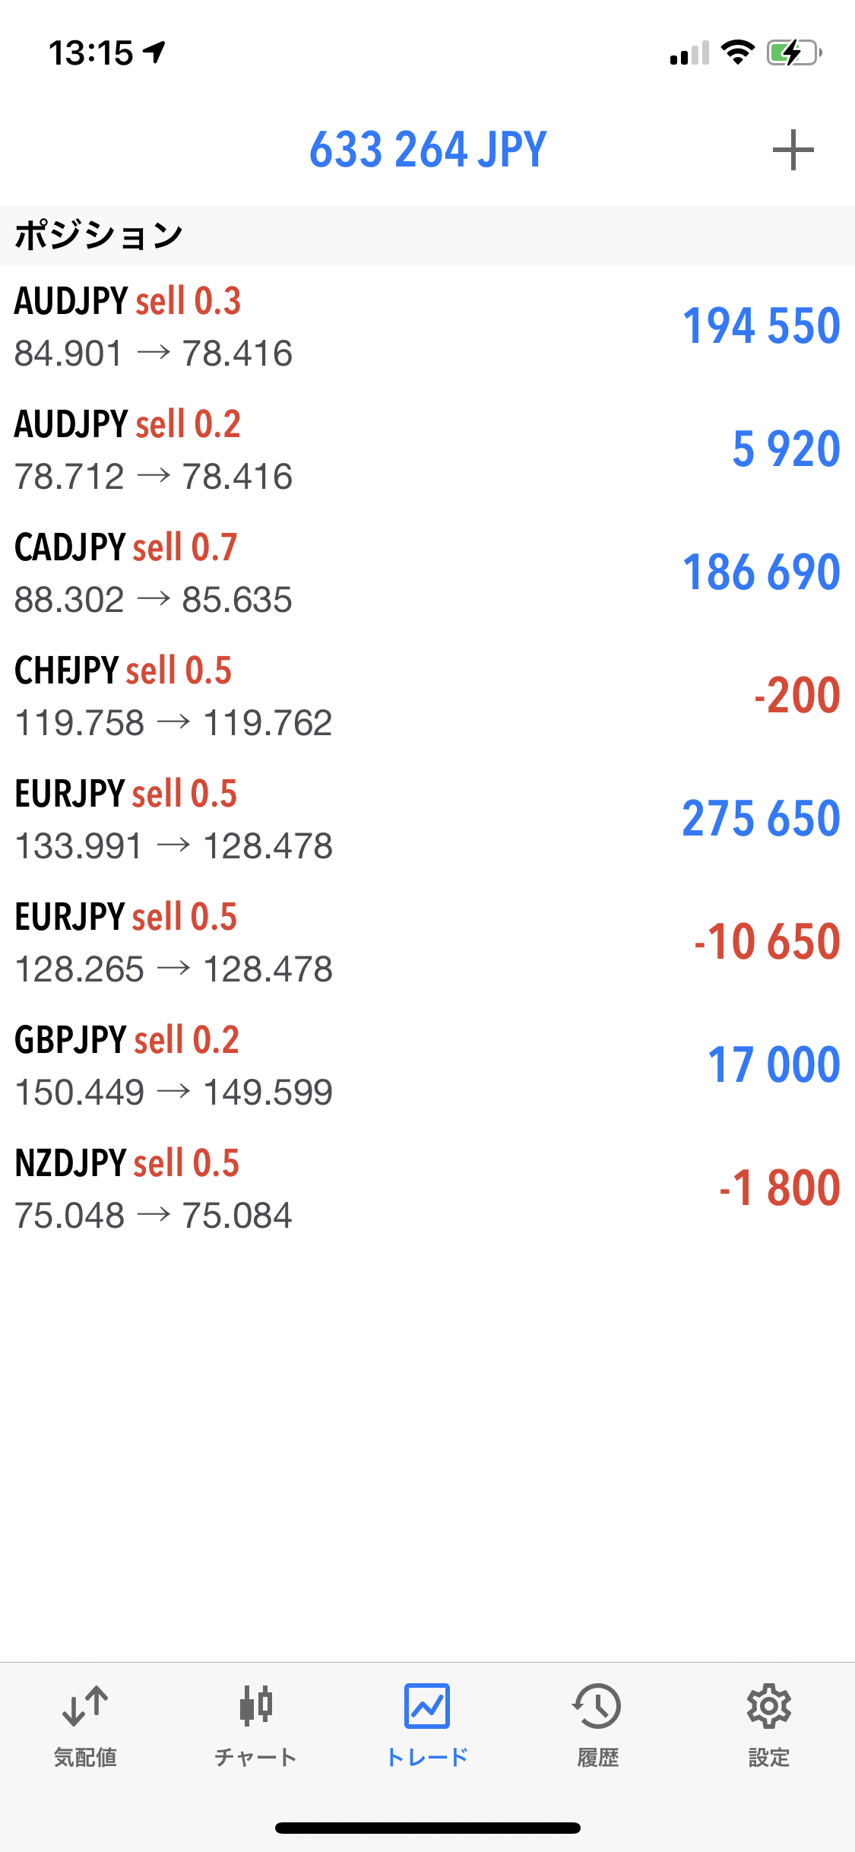Tap the plus icon to add order
The image size is (855, 1852).
point(793,150)
